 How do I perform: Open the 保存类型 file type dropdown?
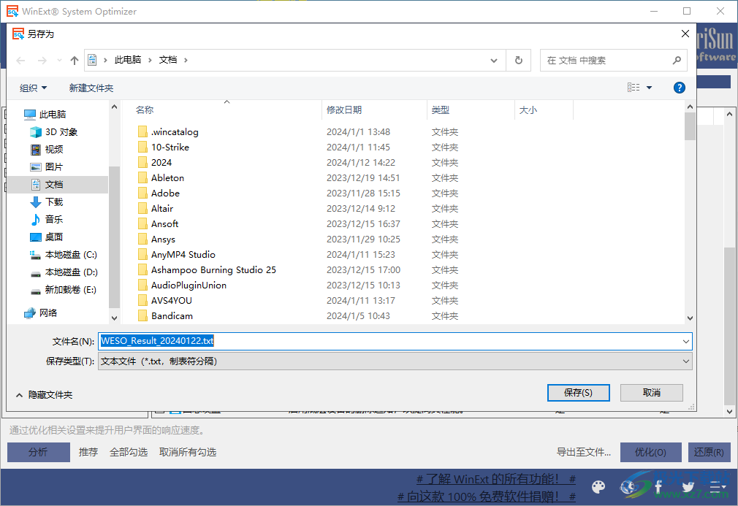(x=685, y=361)
